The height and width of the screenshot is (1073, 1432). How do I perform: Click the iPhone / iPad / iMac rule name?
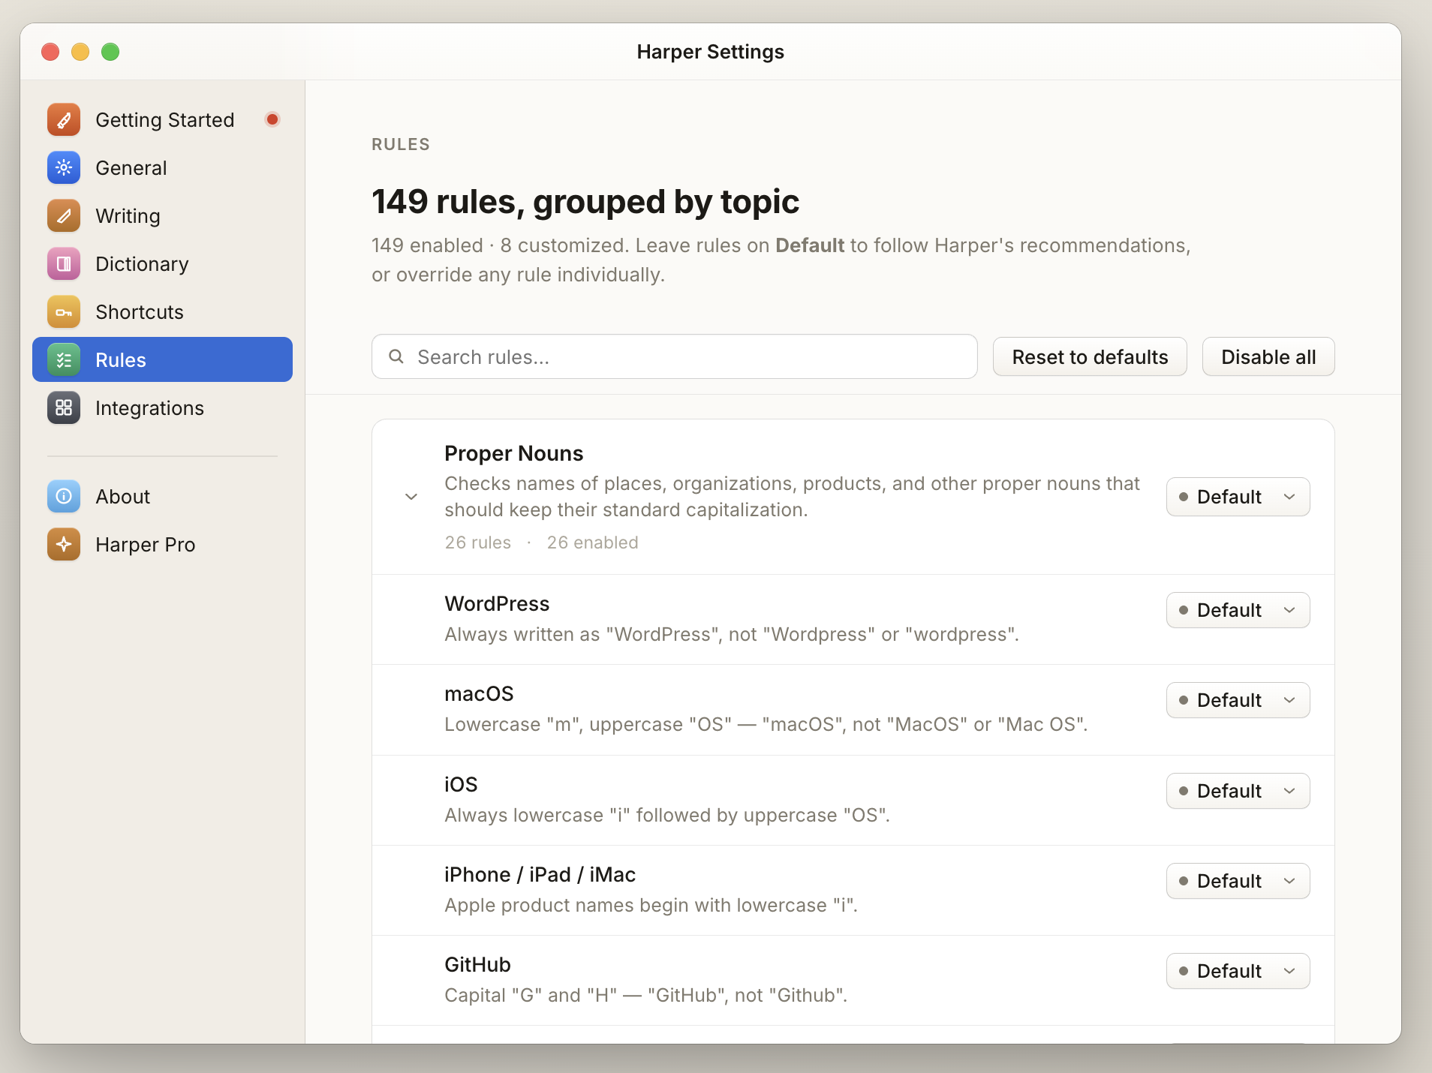tap(540, 875)
